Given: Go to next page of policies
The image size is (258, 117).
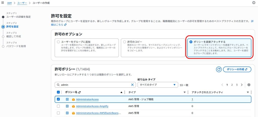Looking at the screenshot, I should (242, 85).
